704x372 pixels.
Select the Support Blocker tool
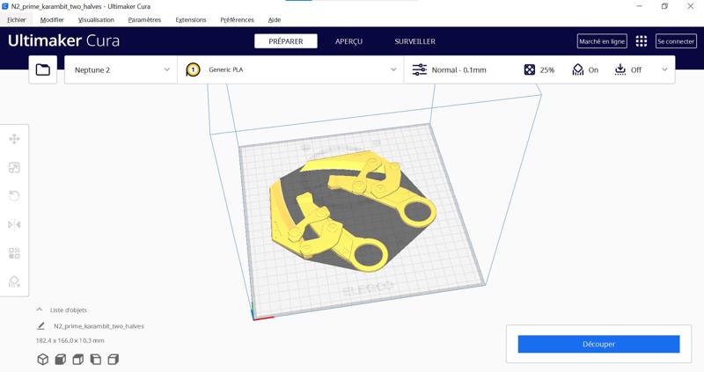click(14, 281)
